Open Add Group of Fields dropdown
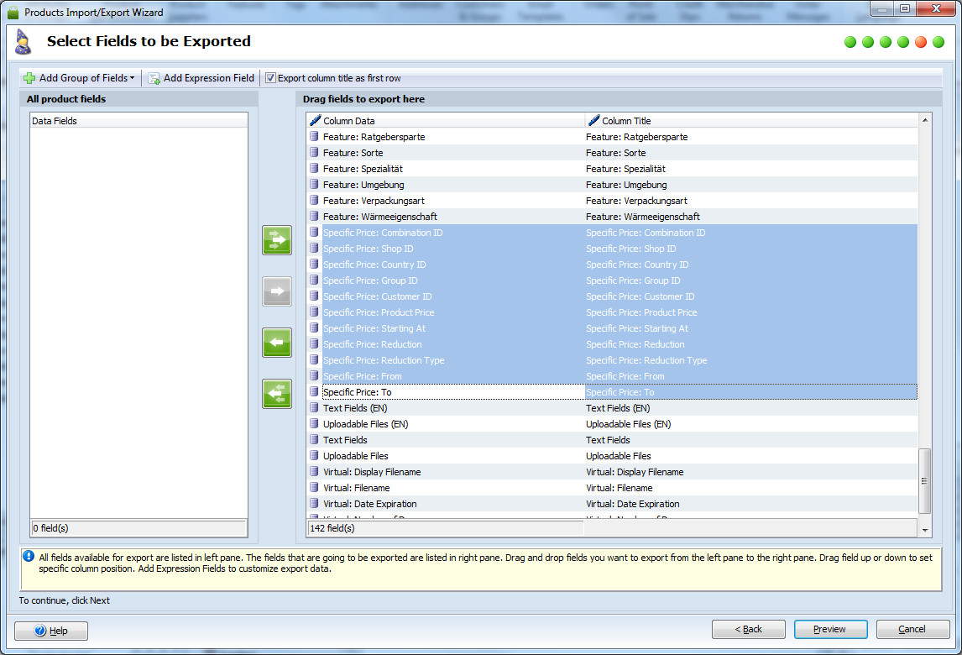 pos(80,78)
